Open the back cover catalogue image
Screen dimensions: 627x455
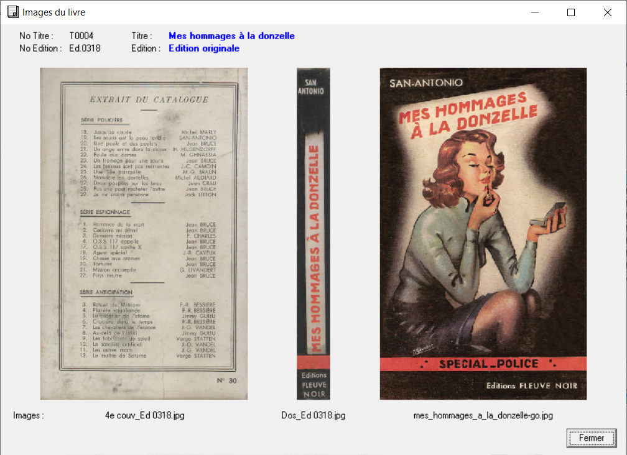tap(144, 234)
